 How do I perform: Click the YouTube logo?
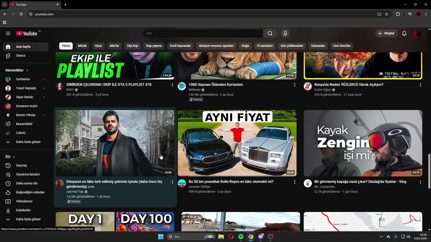click(27, 33)
